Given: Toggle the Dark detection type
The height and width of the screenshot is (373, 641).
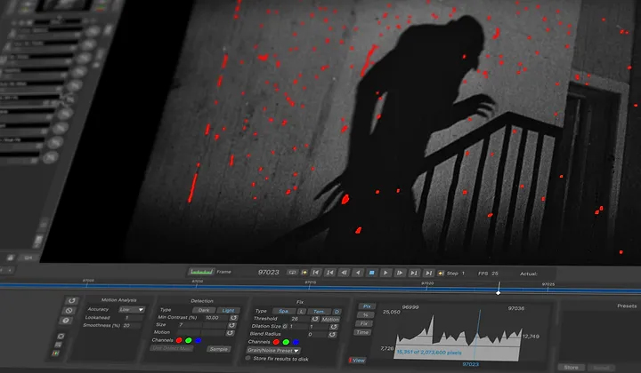Looking at the screenshot, I should coord(204,310).
